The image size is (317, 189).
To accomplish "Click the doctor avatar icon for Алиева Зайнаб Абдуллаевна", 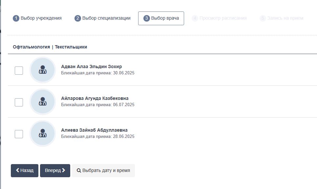I will tap(42, 134).
